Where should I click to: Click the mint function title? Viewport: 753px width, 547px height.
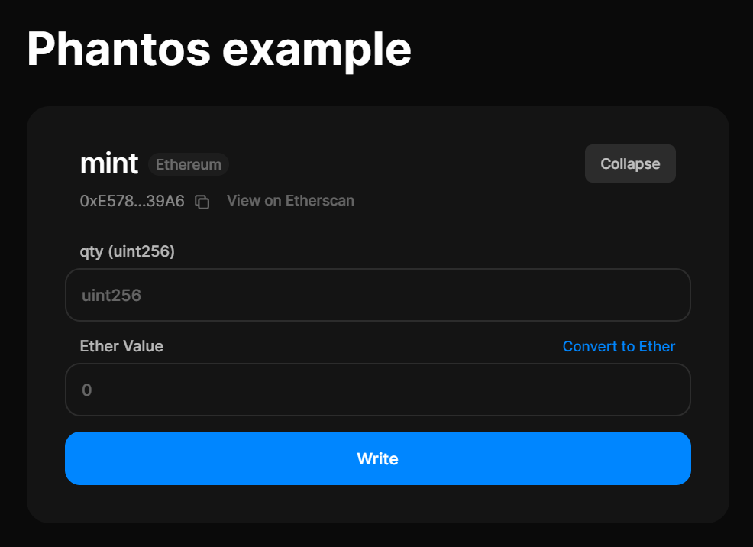pyautogui.click(x=109, y=163)
